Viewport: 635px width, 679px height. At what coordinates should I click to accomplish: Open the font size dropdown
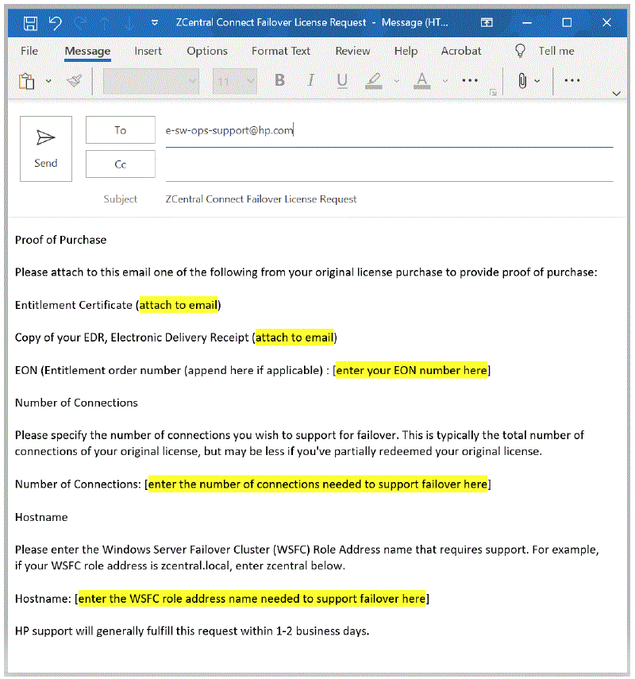coord(250,81)
